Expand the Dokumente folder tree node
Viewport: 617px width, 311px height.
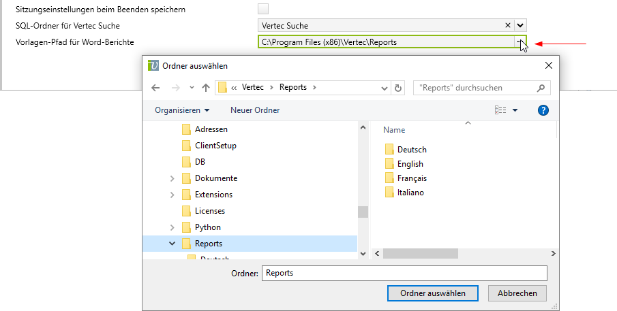pos(172,178)
